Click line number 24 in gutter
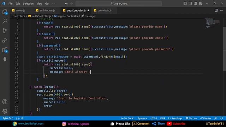This screenshot has height=127, width=226. (x=17, y=87)
